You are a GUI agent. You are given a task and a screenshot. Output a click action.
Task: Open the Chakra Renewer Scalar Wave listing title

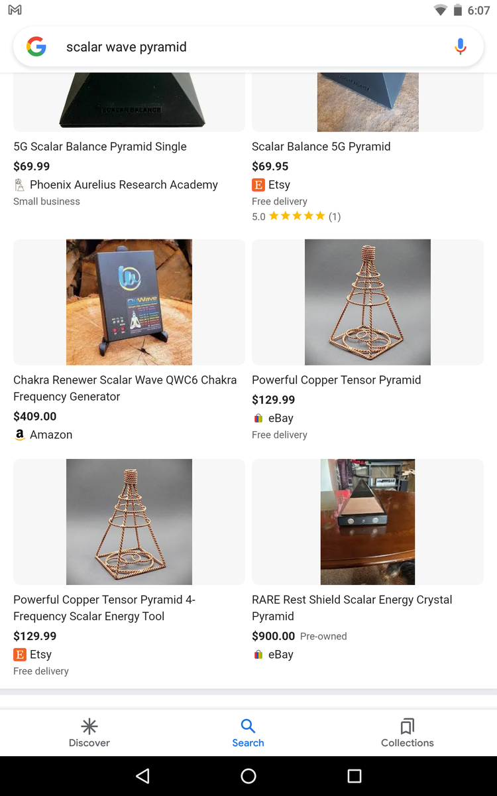pyautogui.click(x=125, y=388)
